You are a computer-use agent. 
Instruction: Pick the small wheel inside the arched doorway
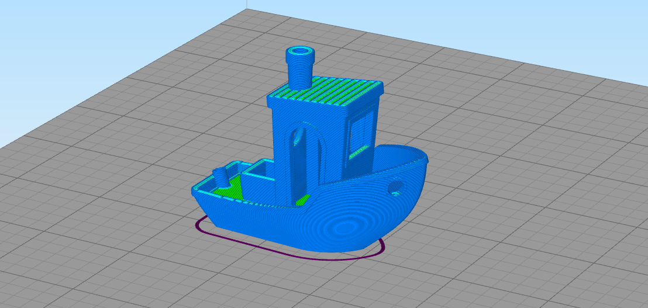tap(300, 136)
